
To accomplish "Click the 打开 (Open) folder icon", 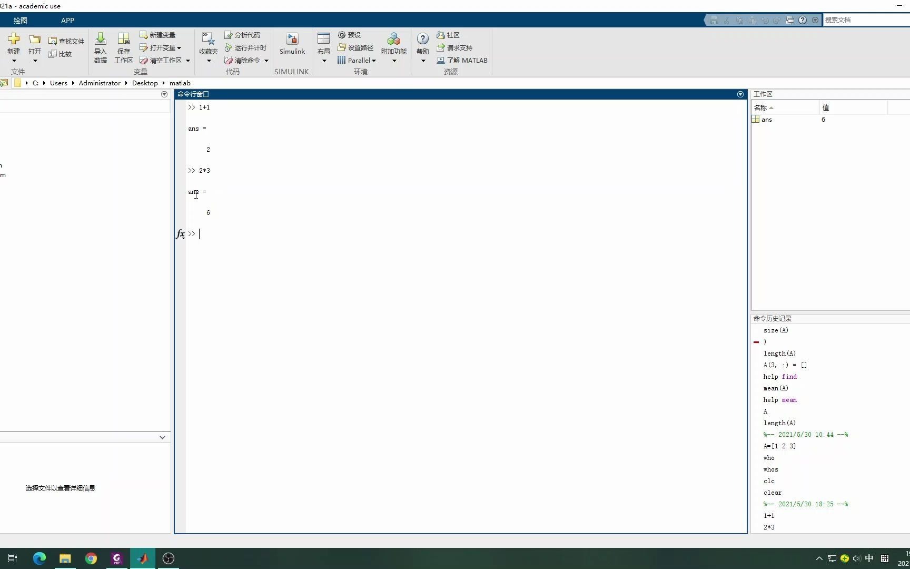I will (35, 40).
